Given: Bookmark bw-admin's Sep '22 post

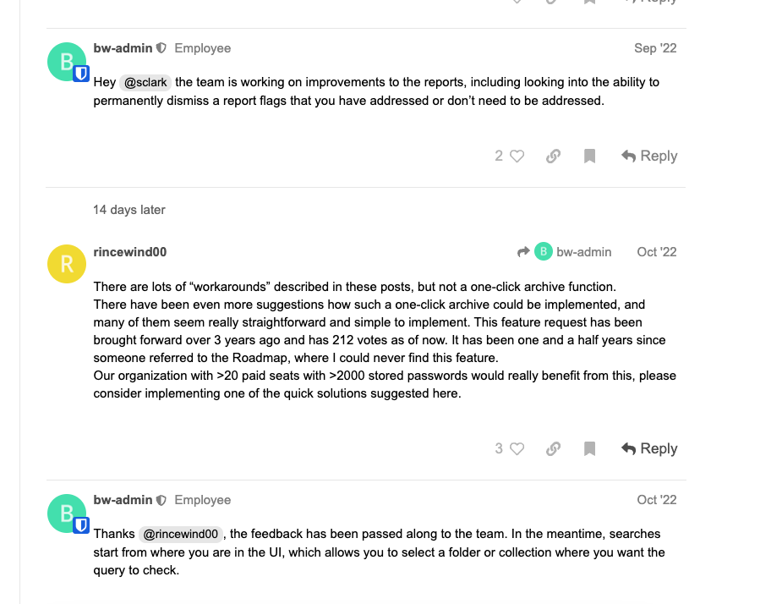Looking at the screenshot, I should (589, 156).
